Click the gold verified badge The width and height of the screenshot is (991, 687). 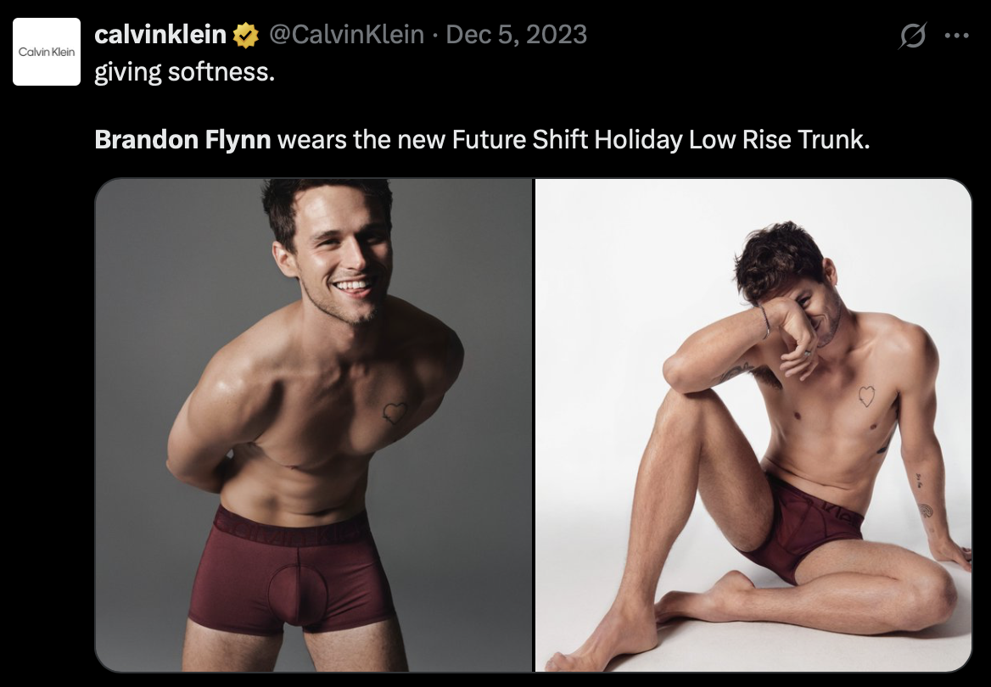pyautogui.click(x=245, y=36)
